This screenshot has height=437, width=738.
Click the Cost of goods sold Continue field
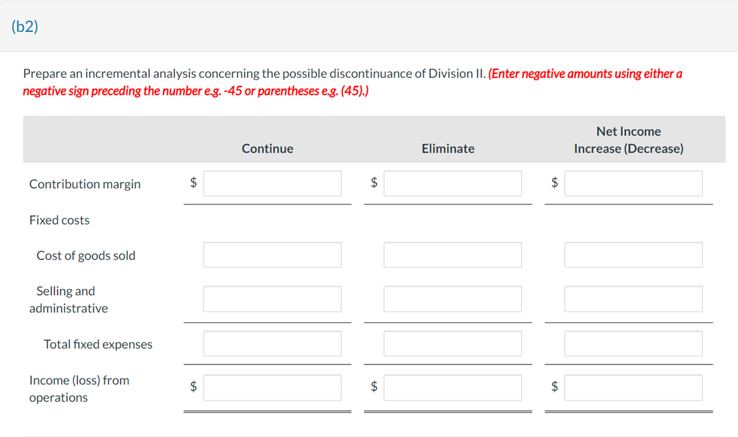(x=272, y=254)
